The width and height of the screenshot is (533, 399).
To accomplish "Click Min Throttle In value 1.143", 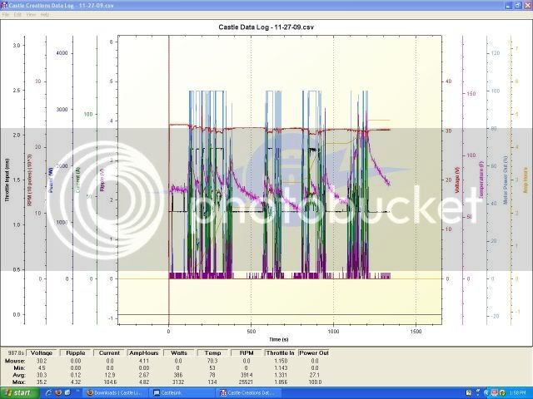I will [x=281, y=368].
